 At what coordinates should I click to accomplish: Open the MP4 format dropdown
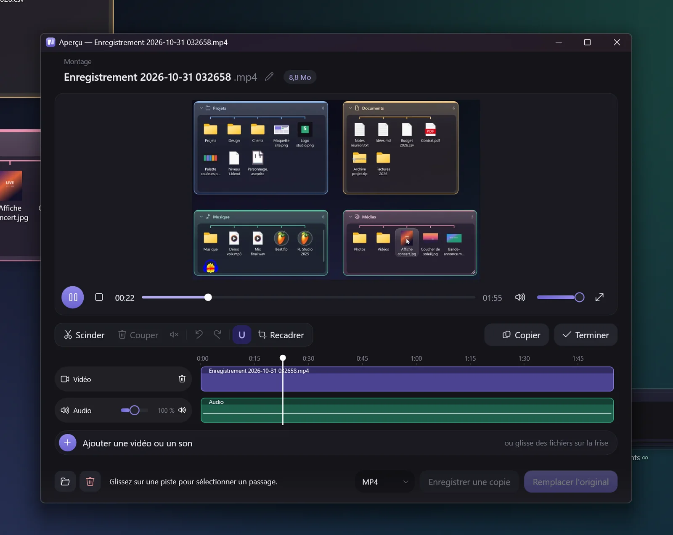pos(385,482)
